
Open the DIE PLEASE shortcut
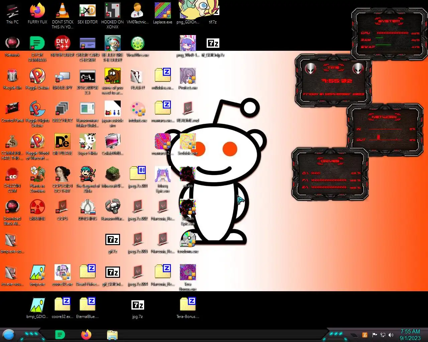[63, 145]
